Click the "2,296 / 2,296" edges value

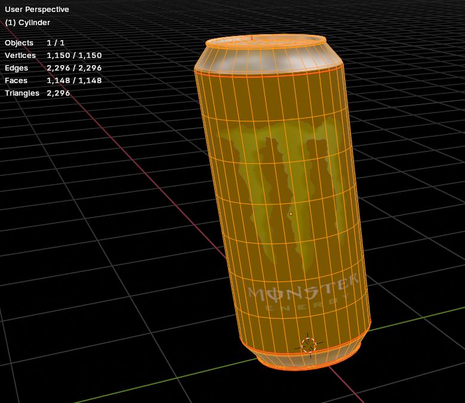(74, 68)
